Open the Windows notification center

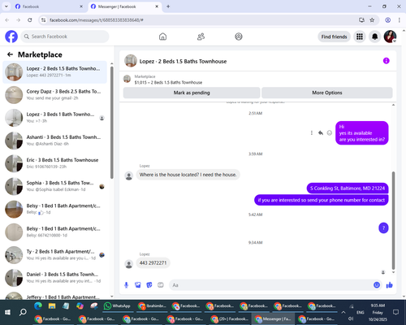click(395, 312)
